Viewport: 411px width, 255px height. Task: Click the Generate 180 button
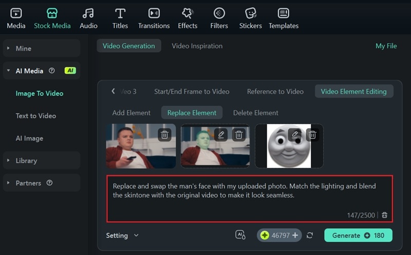pos(358,236)
